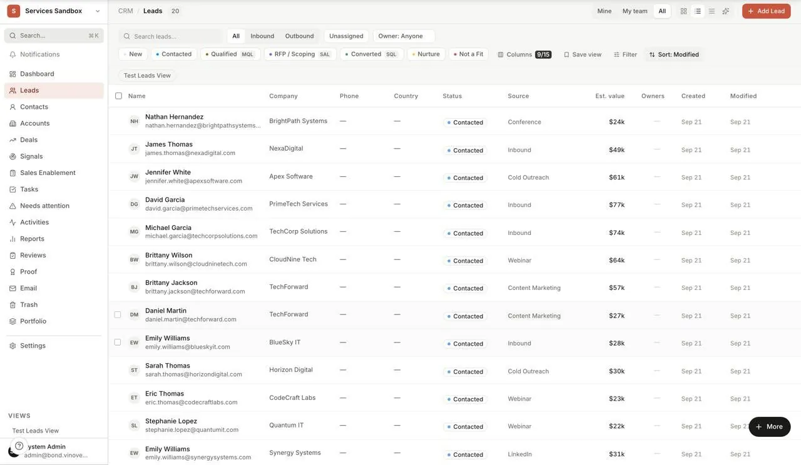Click NH avatar for Nathan Hernandez

coord(134,121)
